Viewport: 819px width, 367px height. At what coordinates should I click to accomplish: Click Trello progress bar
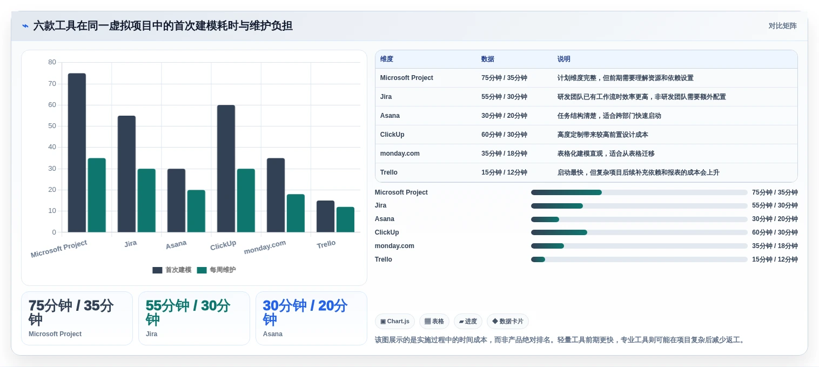[x=639, y=259]
